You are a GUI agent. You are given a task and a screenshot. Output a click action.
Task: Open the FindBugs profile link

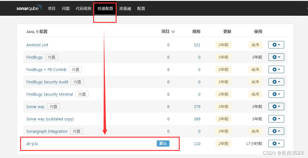point(34,57)
